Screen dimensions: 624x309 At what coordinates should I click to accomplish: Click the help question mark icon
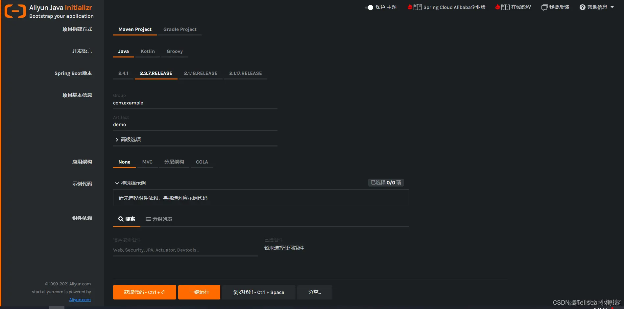[583, 7]
